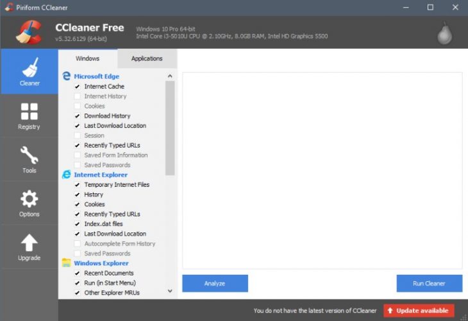Click Edge Recently Typed URLs label
The image size is (468, 321).
(x=112, y=145)
